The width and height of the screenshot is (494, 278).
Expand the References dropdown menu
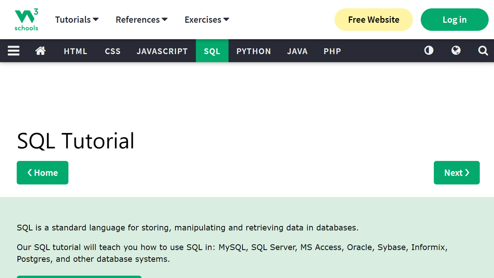tap(142, 19)
